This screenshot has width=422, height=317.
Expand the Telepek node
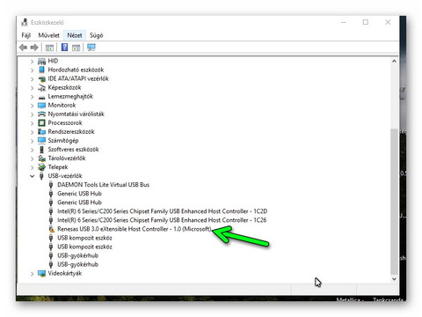tap(33, 167)
